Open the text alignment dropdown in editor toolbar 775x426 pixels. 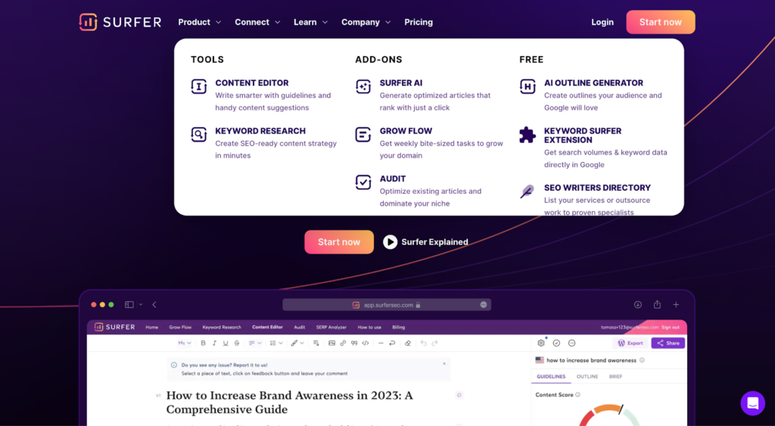[255, 343]
